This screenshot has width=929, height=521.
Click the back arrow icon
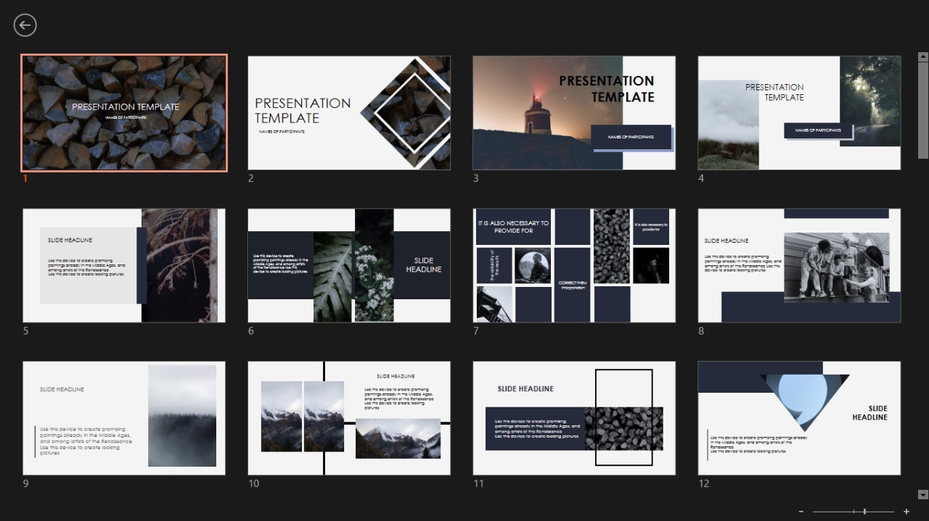[25, 25]
